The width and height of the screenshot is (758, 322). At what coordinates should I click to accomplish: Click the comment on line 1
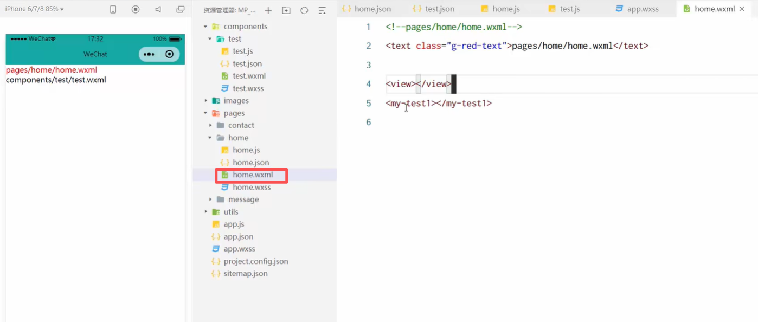click(x=454, y=27)
